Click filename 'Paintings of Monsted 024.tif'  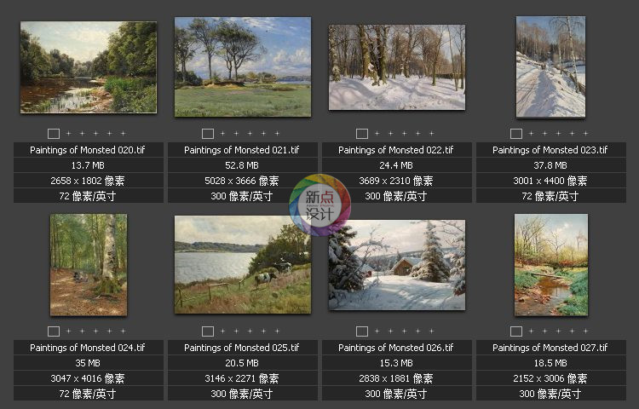click(88, 348)
